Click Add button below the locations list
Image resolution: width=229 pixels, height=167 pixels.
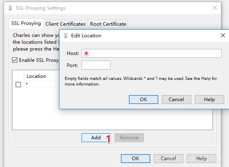(x=96, y=138)
